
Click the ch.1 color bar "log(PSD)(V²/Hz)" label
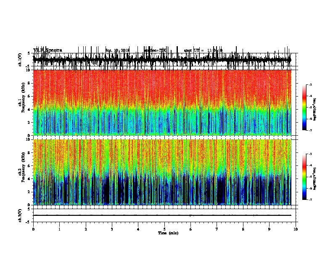pos(314,109)
